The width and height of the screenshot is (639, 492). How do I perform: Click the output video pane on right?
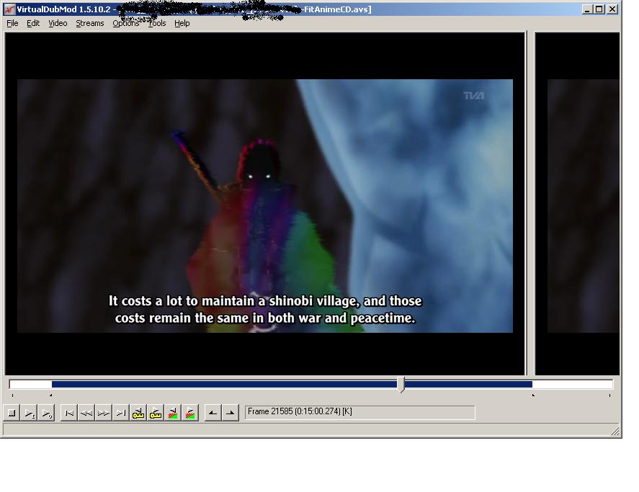(x=578, y=204)
